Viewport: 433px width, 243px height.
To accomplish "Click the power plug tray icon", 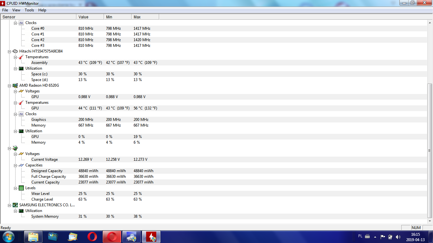I will point(390,237).
